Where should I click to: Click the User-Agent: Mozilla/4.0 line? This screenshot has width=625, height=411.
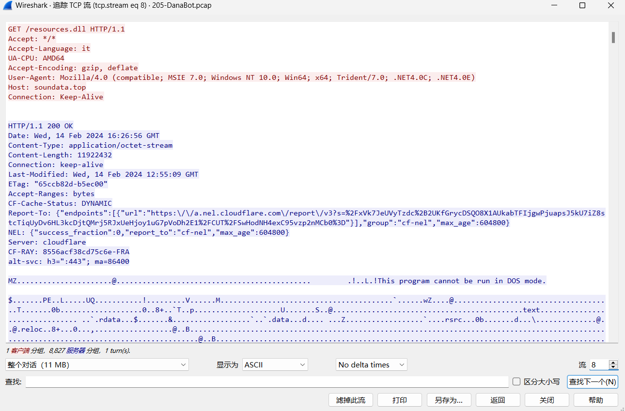point(242,77)
